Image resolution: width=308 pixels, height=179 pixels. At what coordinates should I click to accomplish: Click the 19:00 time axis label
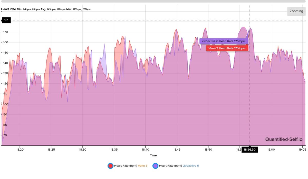271,150
